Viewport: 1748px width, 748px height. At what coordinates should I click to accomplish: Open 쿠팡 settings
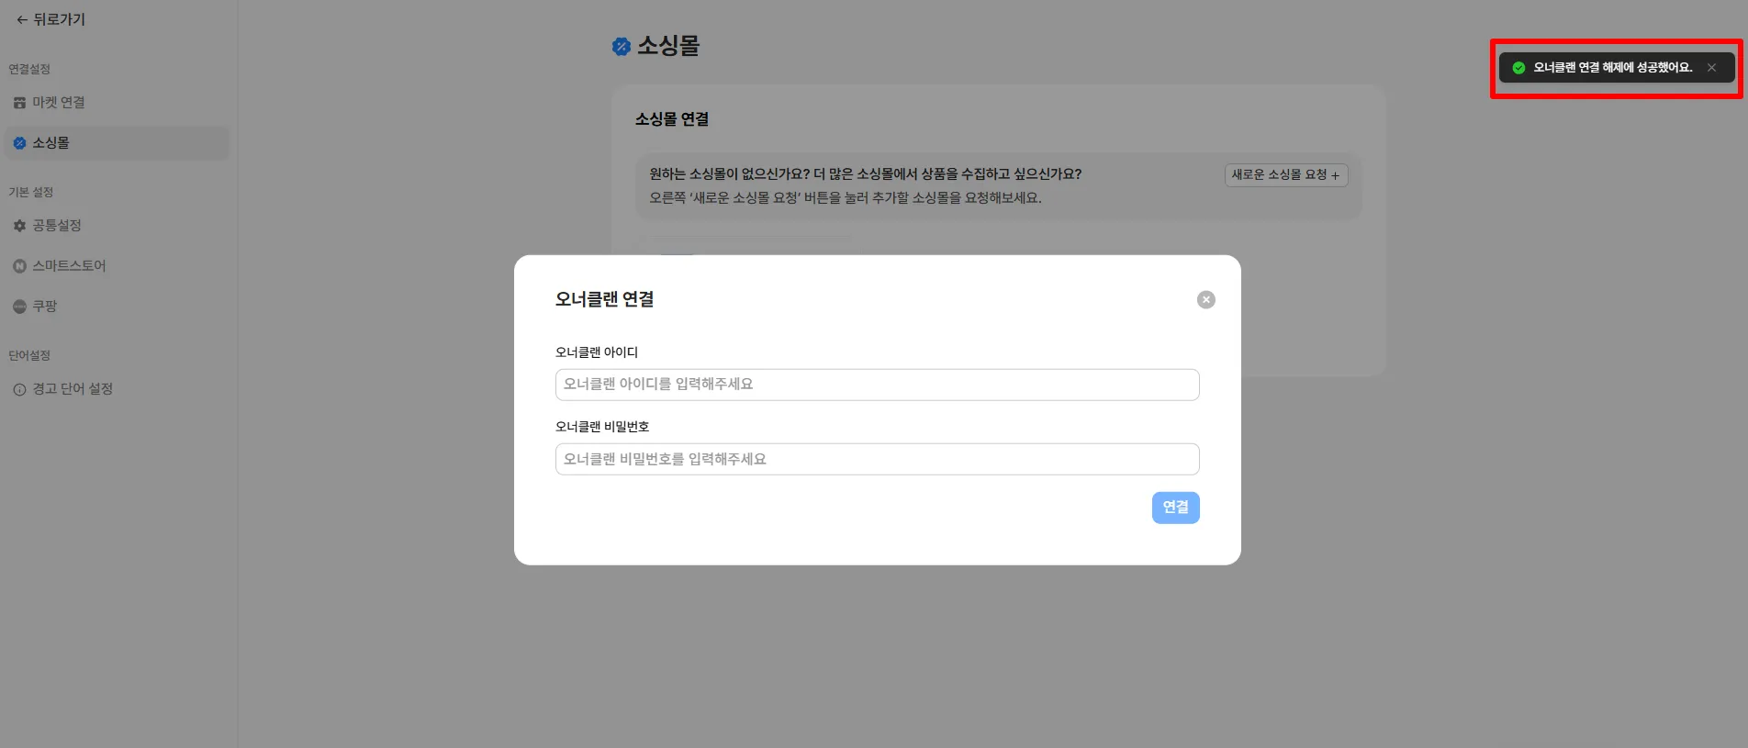point(117,307)
